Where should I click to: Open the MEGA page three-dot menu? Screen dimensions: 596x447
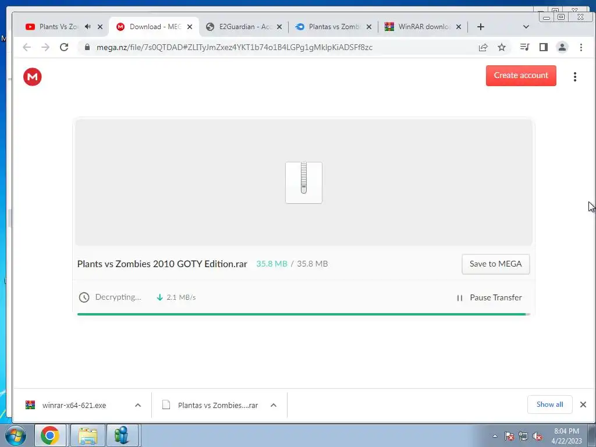pyautogui.click(x=574, y=77)
